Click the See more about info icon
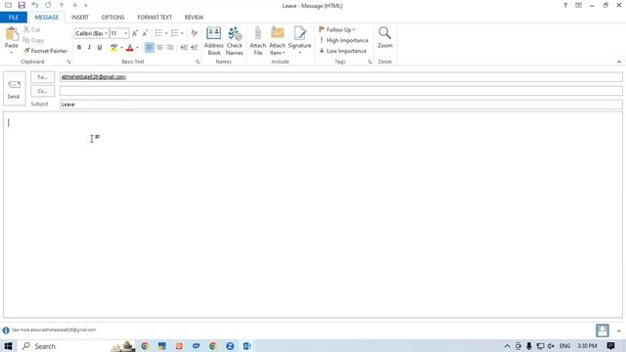 pyautogui.click(x=6, y=330)
